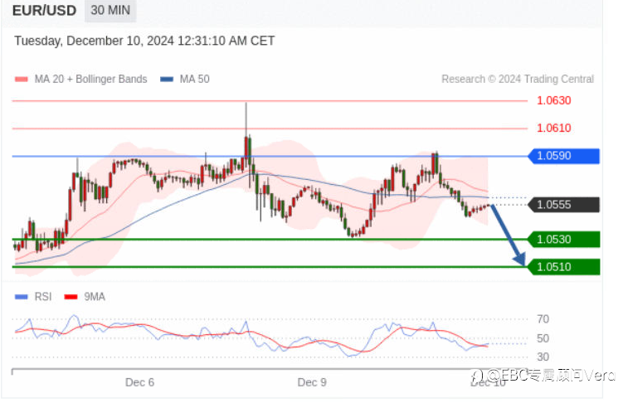This screenshot has width=623, height=403.
Task: Click the EUR/USD symbol title
Action: (44, 10)
